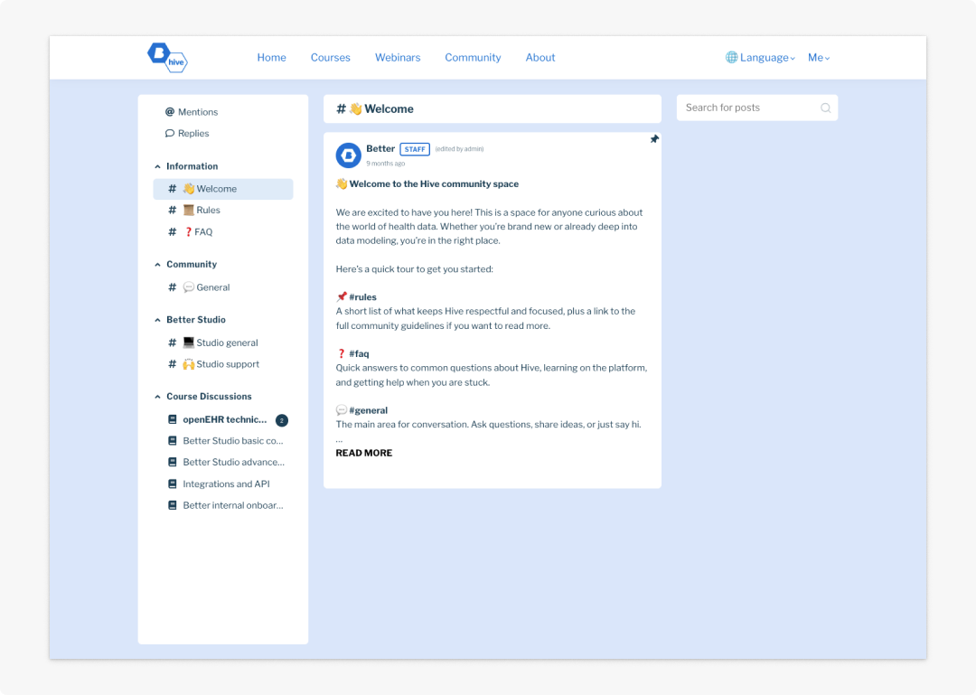Click book icon beside Integrations and API
The height and width of the screenshot is (695, 976).
173,484
